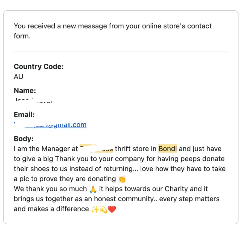Screen dimensions: 242x242
Task: Click the highlighted word Bondi
Action: [168, 149]
